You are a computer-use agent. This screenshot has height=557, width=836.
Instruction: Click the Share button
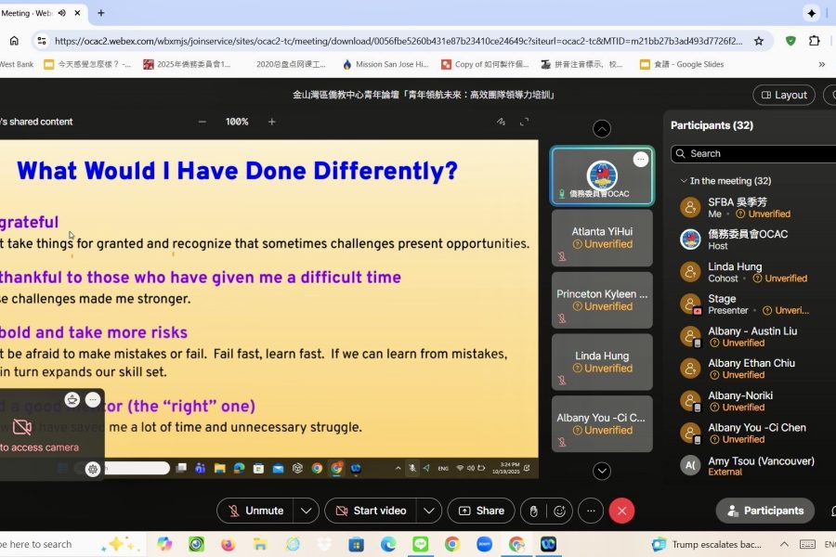click(481, 511)
